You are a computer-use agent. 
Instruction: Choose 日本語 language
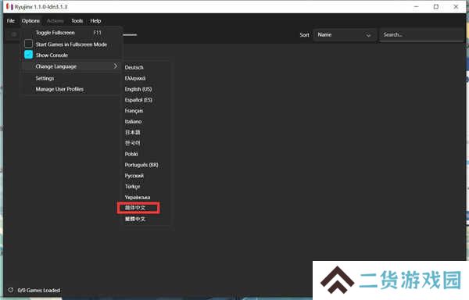point(133,132)
